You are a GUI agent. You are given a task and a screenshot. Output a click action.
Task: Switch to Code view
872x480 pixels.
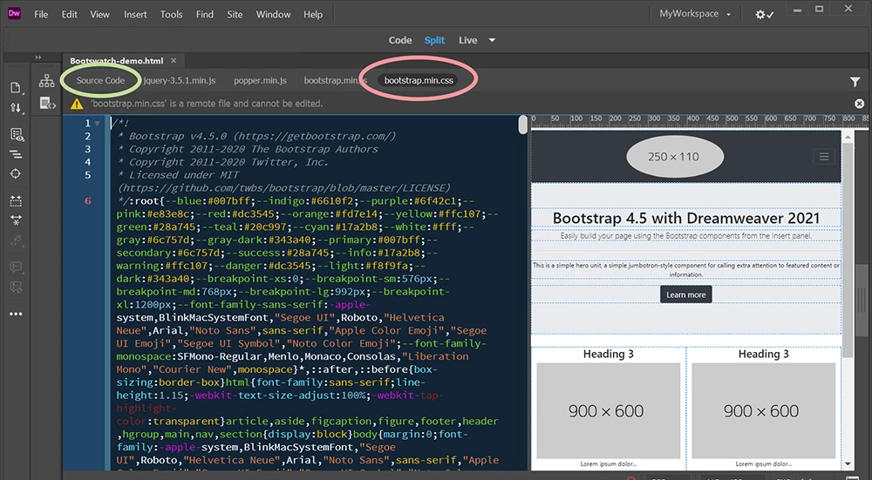pos(400,40)
